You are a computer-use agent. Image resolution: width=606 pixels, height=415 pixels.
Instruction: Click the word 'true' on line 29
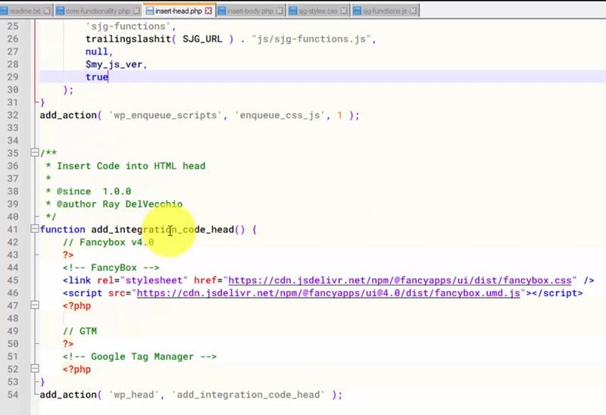pyautogui.click(x=97, y=77)
